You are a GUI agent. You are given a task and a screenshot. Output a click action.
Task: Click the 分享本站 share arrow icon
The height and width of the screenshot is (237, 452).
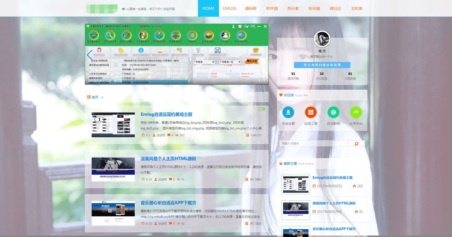[x=356, y=112]
